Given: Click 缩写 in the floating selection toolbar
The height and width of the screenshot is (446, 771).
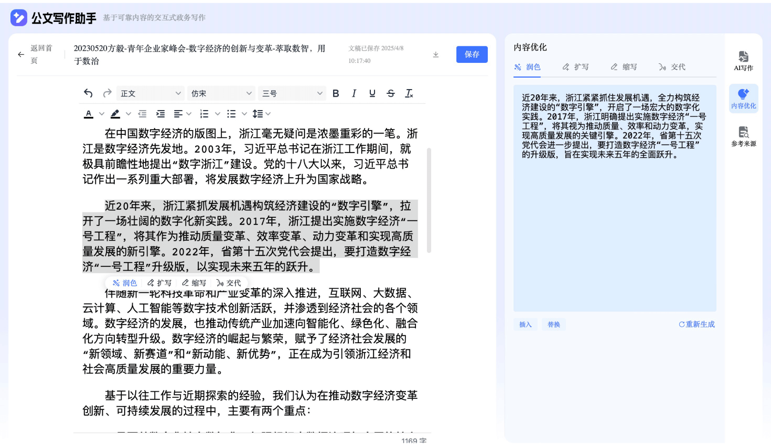Looking at the screenshot, I should 194,283.
